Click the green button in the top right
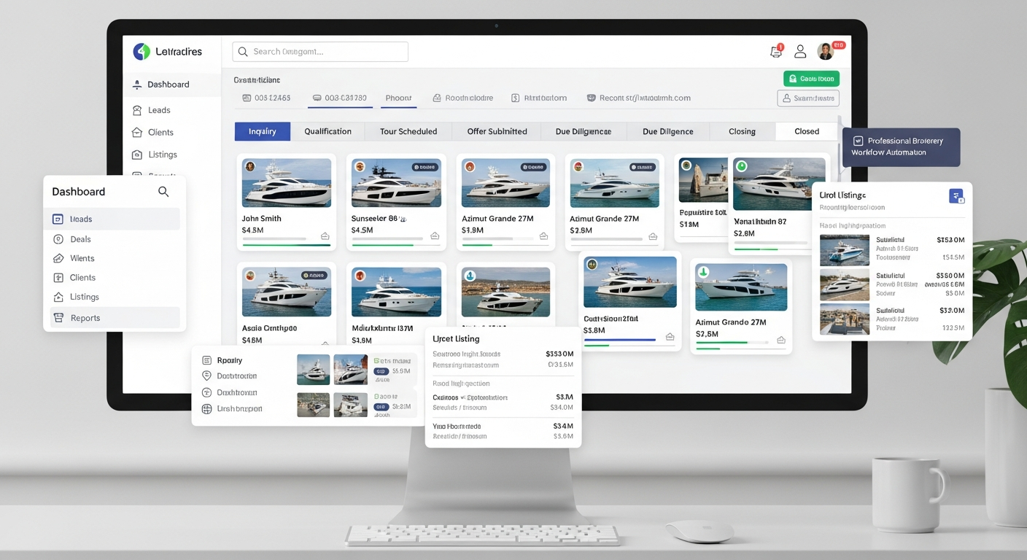The height and width of the screenshot is (560, 1027). click(811, 79)
